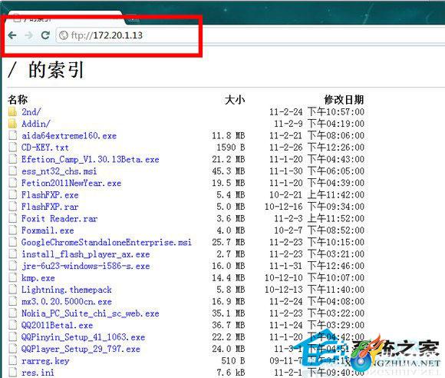
Task: Click the folder icon beside Addin/
Action: 12,124
